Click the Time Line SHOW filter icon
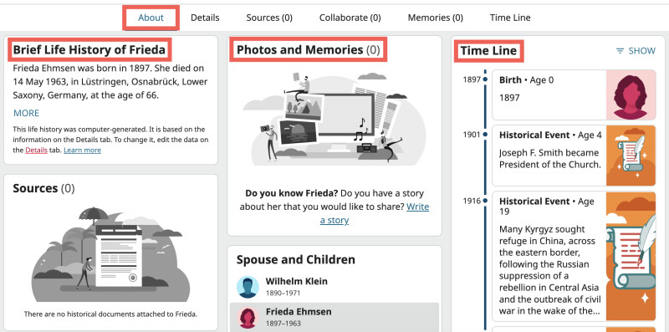The width and height of the screenshot is (669, 332). click(620, 51)
